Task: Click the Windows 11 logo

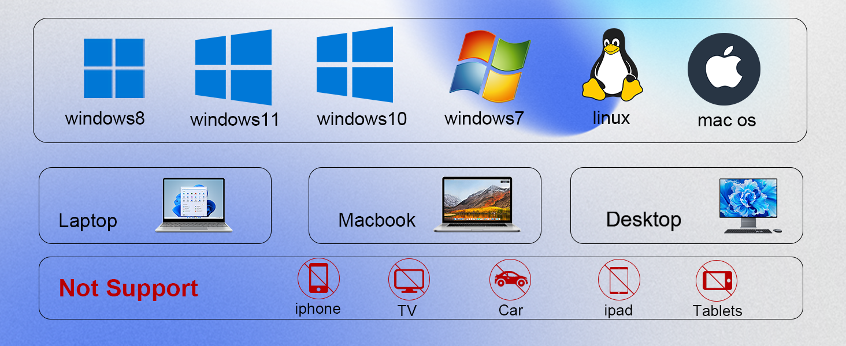Action: click(x=233, y=67)
